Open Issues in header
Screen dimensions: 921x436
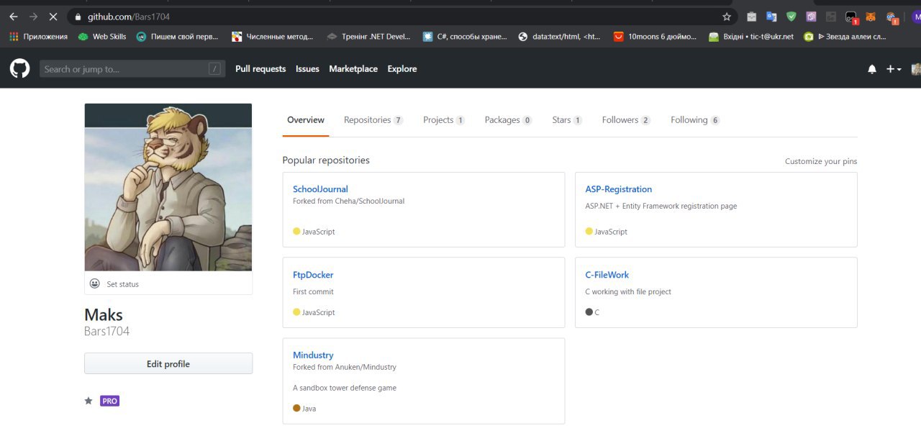(307, 69)
